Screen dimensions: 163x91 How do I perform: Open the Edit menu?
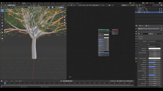click(x=7, y=3)
